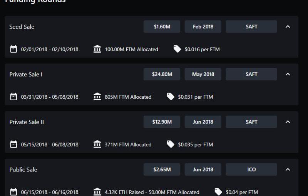The width and height of the screenshot is (308, 196).
Task: Click the $24.80M amount badge
Action: 162,74
